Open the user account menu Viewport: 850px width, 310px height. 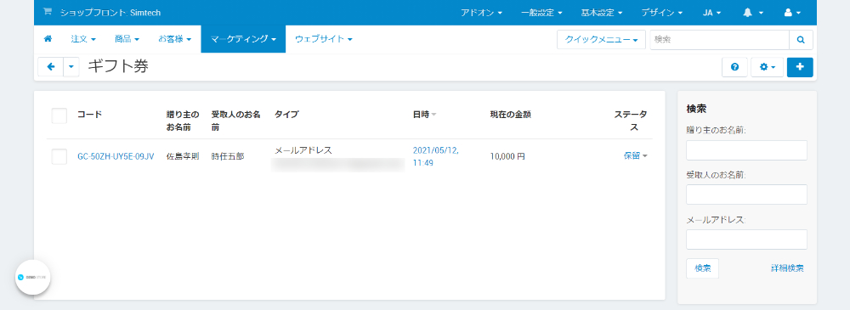[x=792, y=13]
